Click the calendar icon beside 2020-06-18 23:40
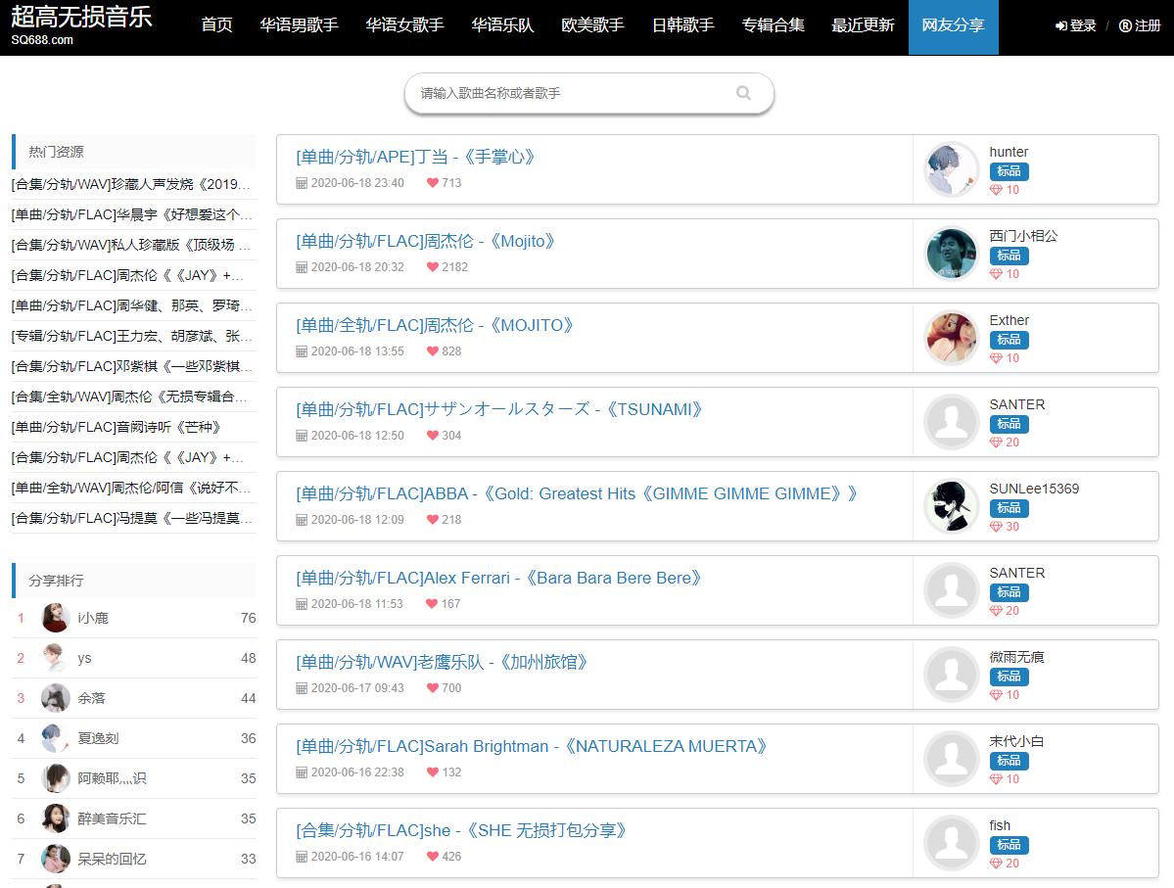The image size is (1174, 888). [302, 183]
